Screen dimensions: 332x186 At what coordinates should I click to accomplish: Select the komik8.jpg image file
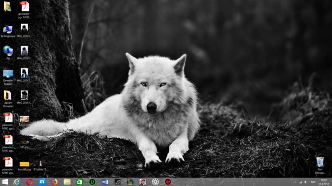25,166
